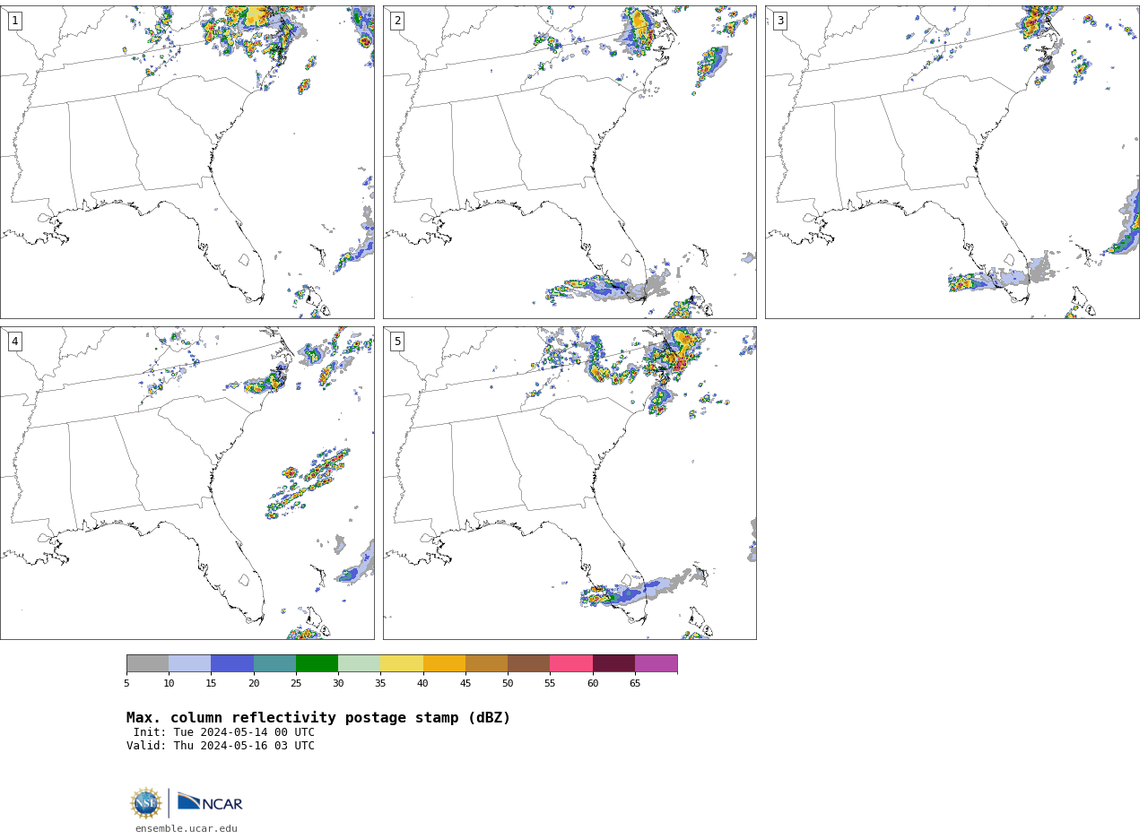Click the panel number 4 label
1148x839 pixels.
(14, 342)
